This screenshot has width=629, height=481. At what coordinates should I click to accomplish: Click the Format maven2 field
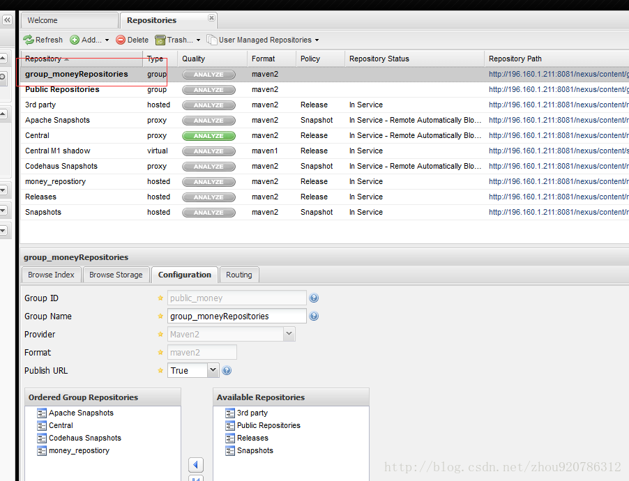[x=202, y=352]
